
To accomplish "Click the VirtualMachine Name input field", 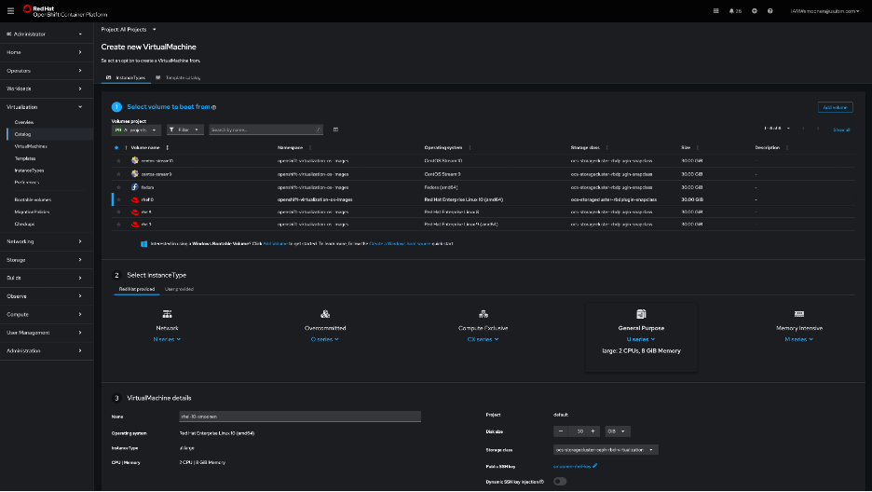I will point(299,417).
